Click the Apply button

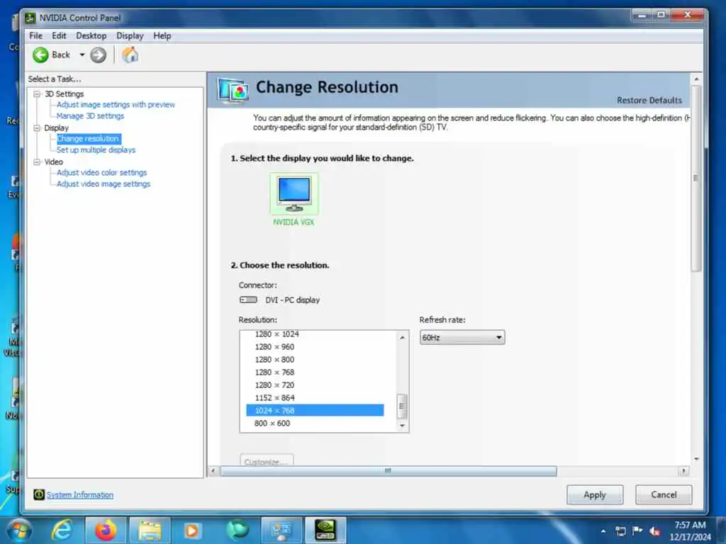tap(595, 494)
